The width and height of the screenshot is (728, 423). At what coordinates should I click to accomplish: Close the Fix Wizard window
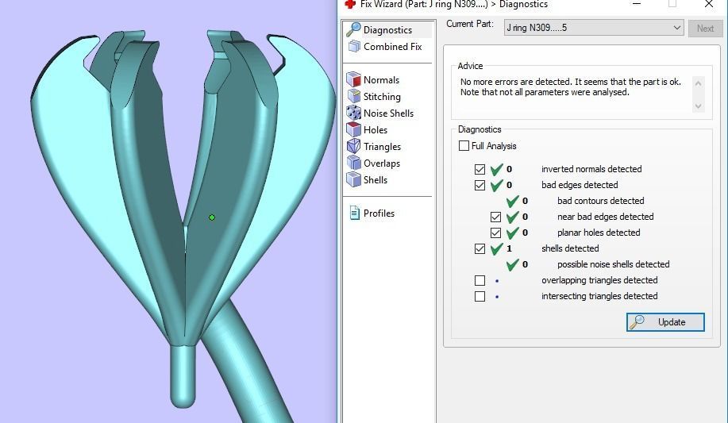[708, 4]
